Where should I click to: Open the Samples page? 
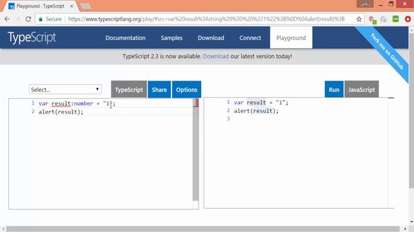click(x=171, y=38)
